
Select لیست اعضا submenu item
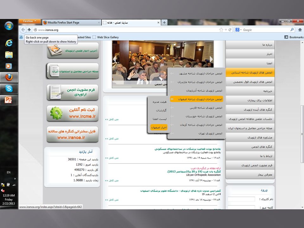coord(160,119)
